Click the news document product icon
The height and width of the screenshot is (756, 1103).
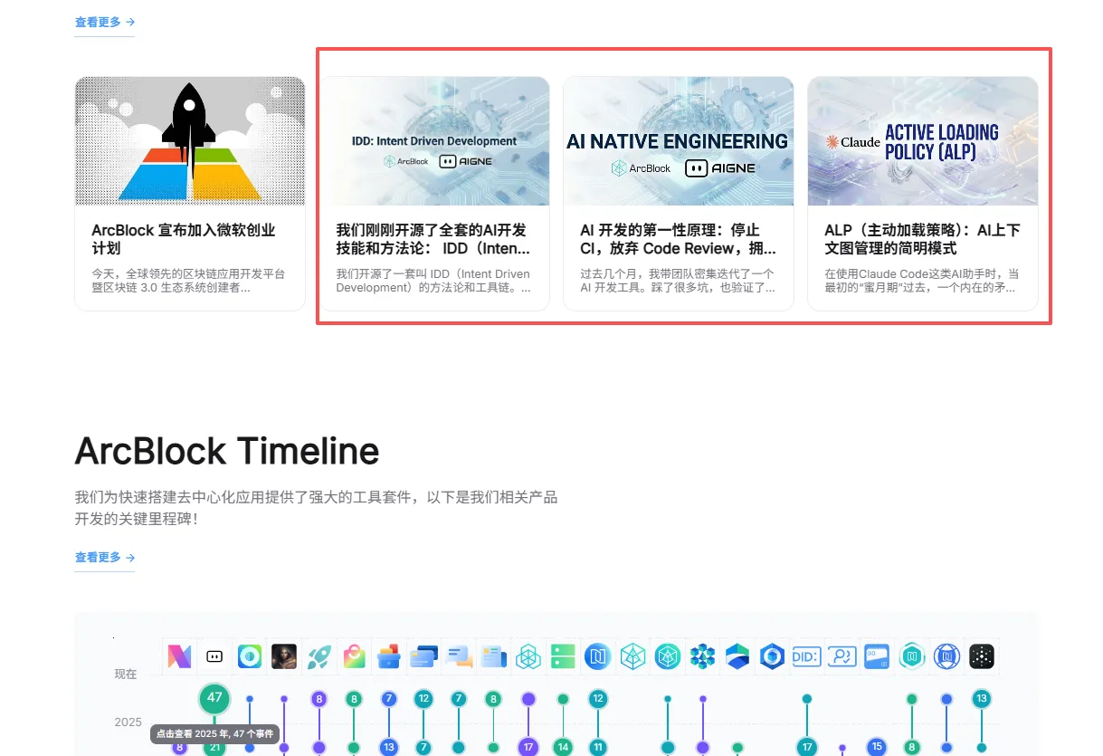pyautogui.click(x=493, y=656)
